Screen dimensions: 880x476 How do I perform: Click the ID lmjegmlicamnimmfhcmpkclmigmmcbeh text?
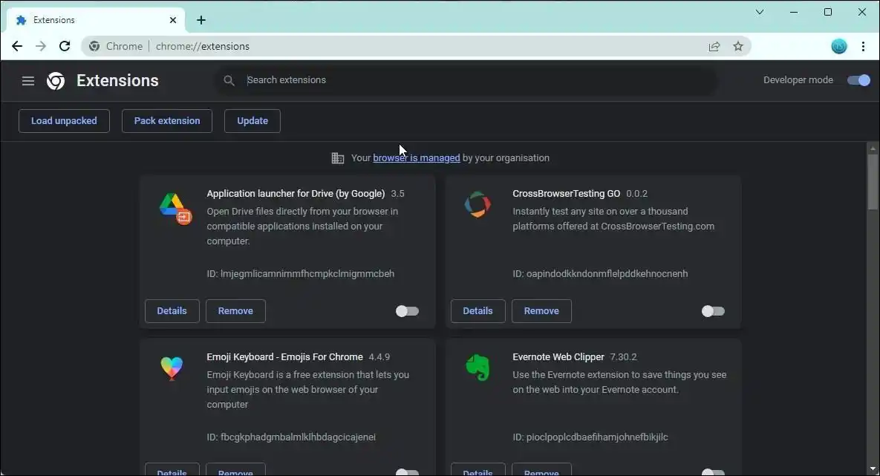point(300,274)
